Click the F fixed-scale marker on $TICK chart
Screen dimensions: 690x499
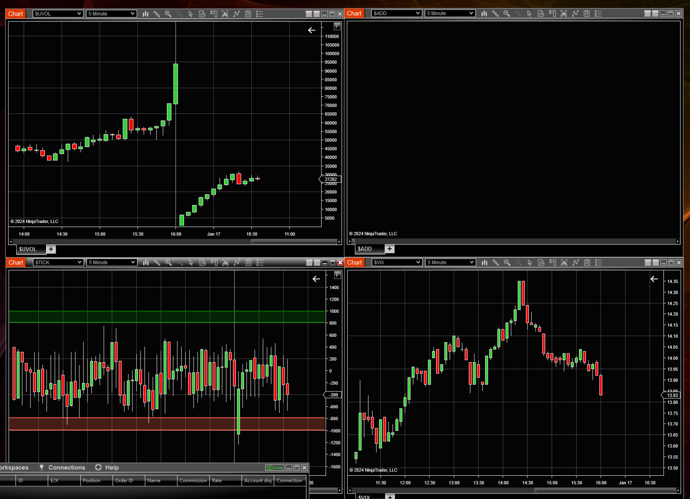point(338,275)
